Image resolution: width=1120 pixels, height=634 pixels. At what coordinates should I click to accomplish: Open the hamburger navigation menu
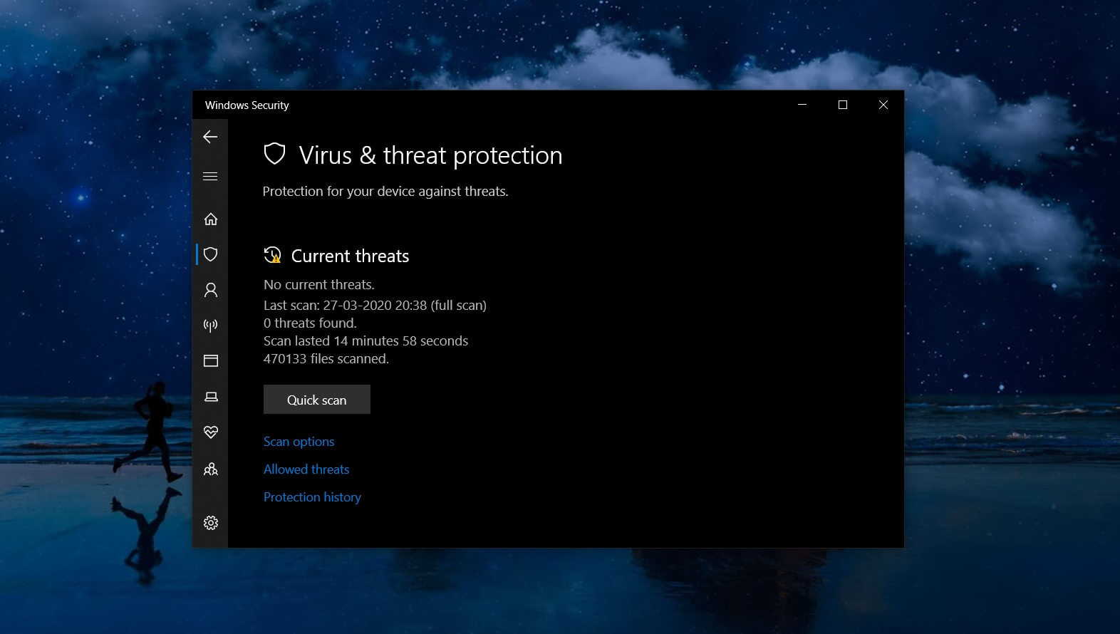210,176
